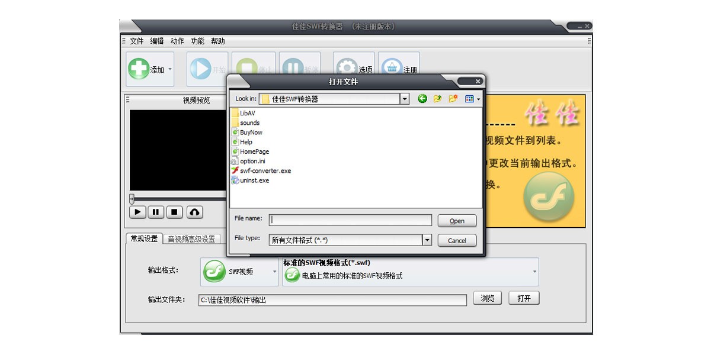Open the Options (选项) gear icon
Screen dimensions: 711x355
point(346,69)
